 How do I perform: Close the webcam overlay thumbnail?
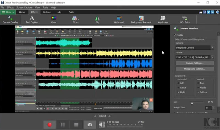pyautogui.click(x=151, y=100)
